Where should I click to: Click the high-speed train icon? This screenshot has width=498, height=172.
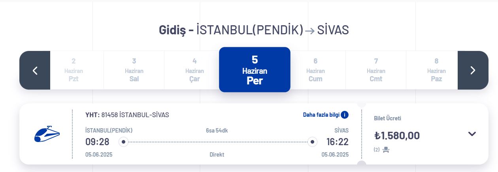tap(47, 134)
